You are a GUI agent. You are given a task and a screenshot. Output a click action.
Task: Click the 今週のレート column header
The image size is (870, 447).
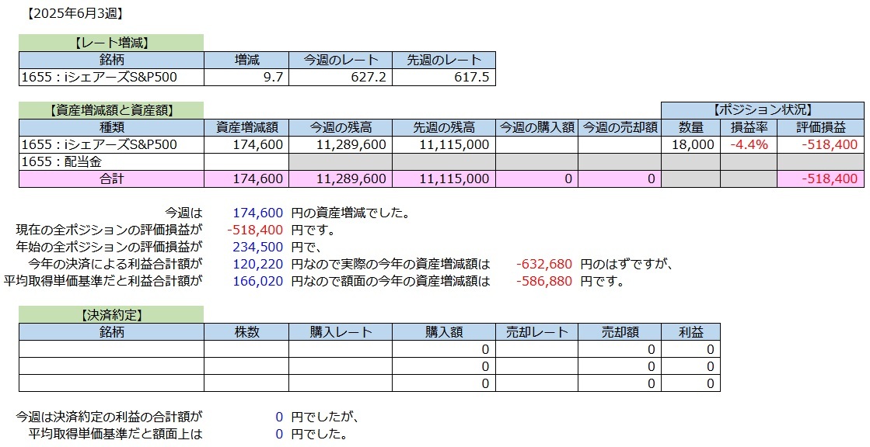click(340, 60)
